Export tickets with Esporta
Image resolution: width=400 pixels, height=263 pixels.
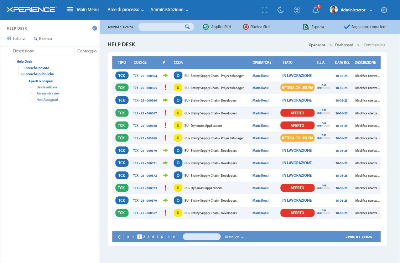pyautogui.click(x=313, y=27)
